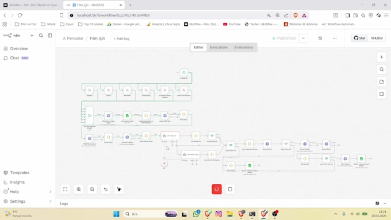Image resolution: width=391 pixels, height=220 pixels.
Task: Click the 184,859 star count
Action: [377, 38]
